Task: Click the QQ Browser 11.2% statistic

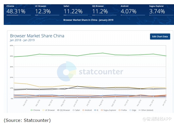Action: (100, 11)
